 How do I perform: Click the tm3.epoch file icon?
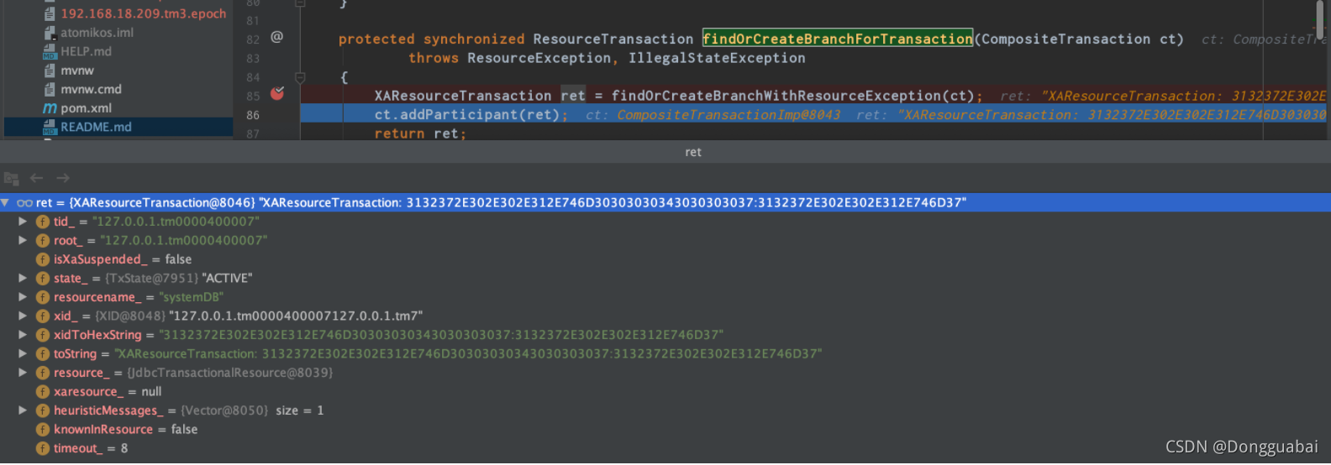point(50,13)
